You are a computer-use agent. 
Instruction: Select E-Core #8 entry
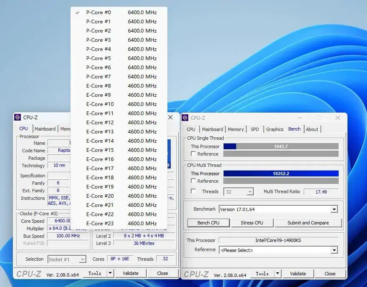119,86
